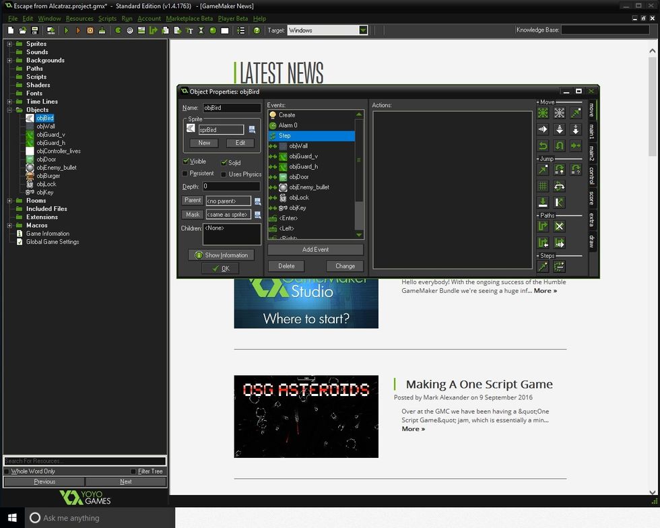Open the Marketplace Beta menu

click(189, 19)
